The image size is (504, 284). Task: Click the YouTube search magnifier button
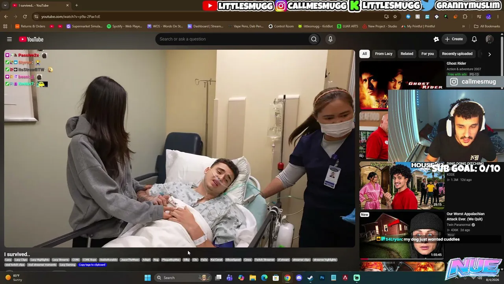click(314, 39)
